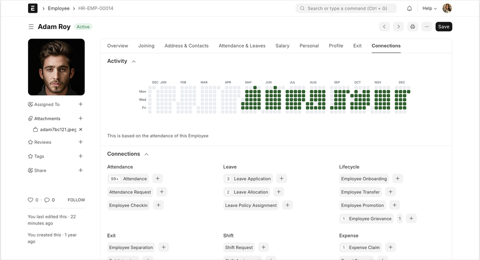Create new Employee Onboarding with plus

398,179
